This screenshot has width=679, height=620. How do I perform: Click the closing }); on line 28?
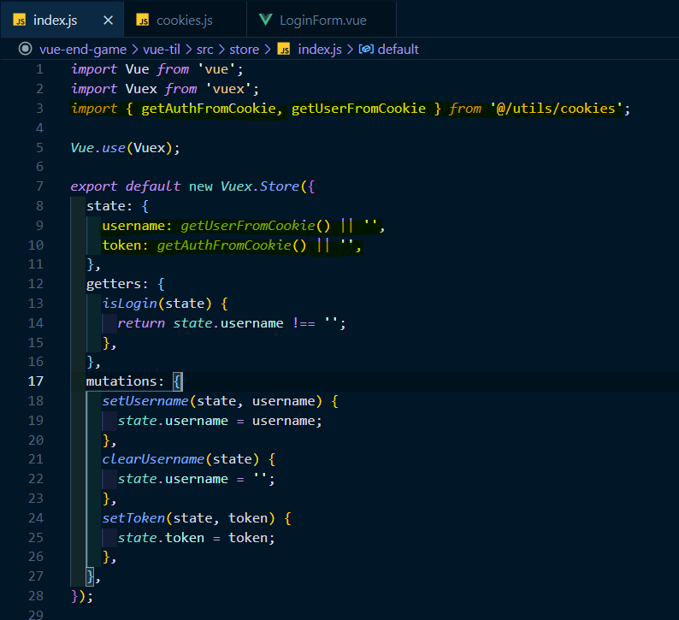tap(82, 596)
